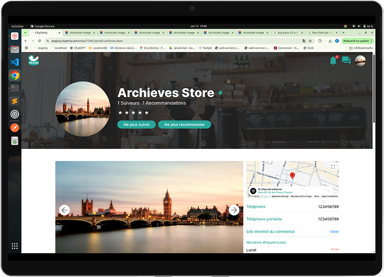Switch to the first Annotate Image tab
This screenshot has width=384, height=277.
coord(79,33)
